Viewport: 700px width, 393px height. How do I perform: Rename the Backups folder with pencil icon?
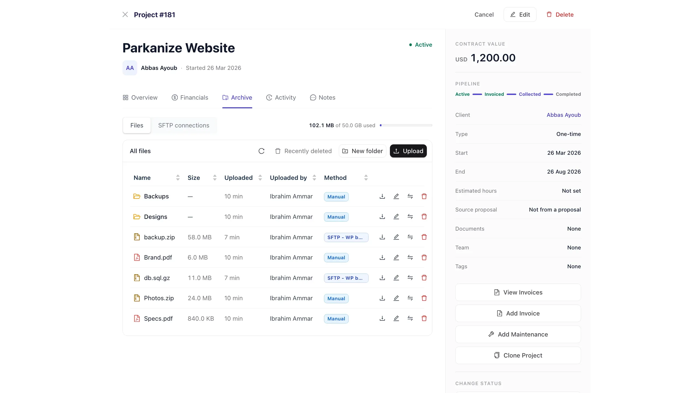(396, 196)
